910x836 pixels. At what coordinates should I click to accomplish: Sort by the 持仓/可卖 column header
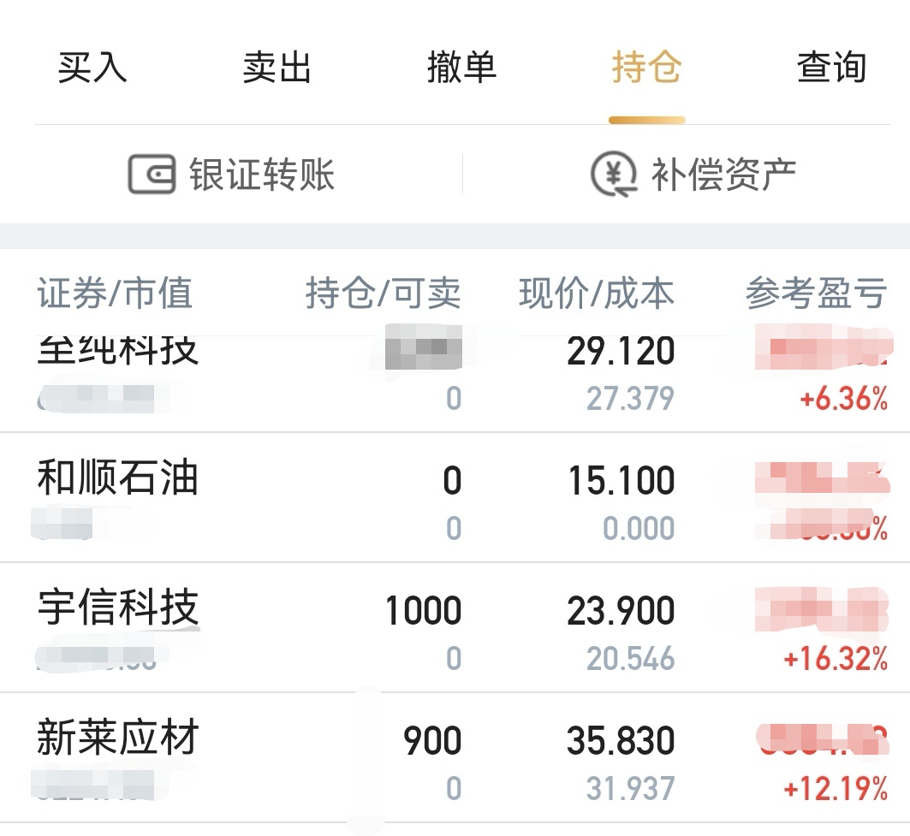click(x=383, y=293)
